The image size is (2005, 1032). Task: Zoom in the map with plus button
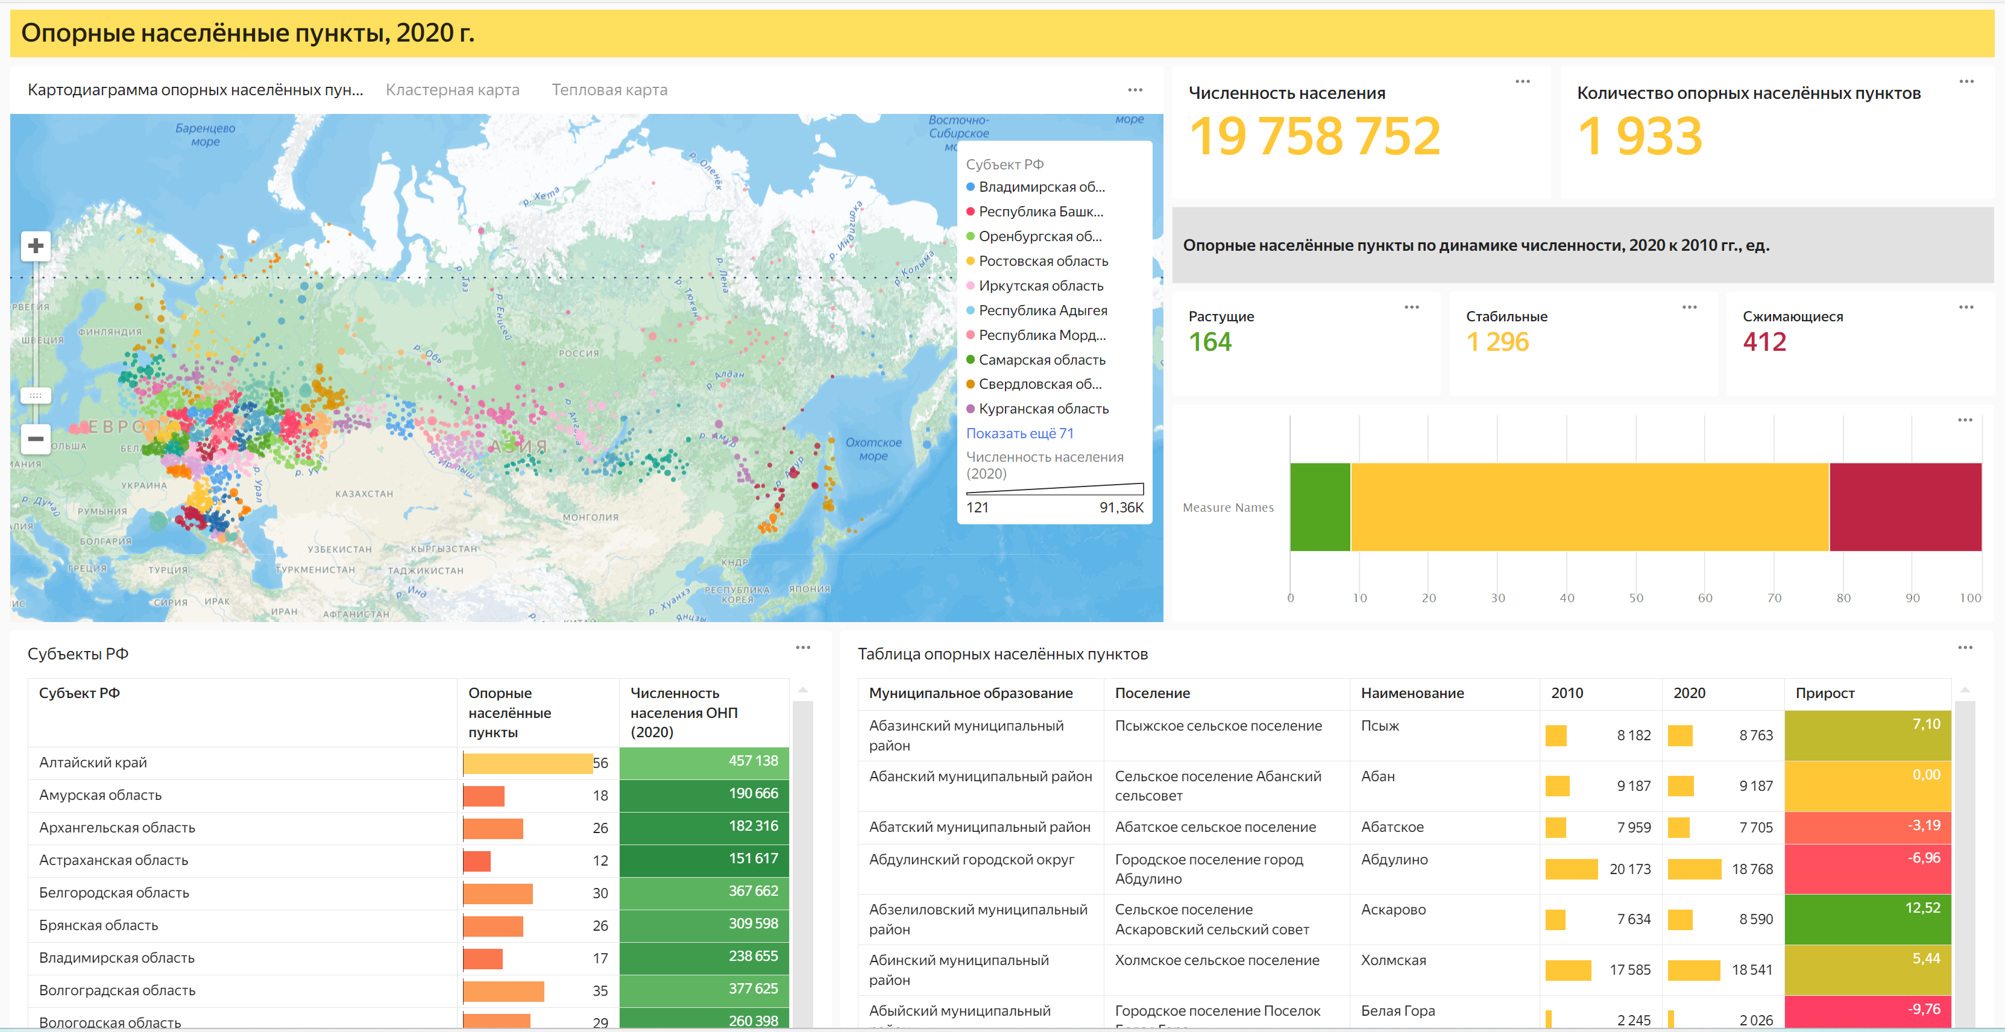click(36, 246)
